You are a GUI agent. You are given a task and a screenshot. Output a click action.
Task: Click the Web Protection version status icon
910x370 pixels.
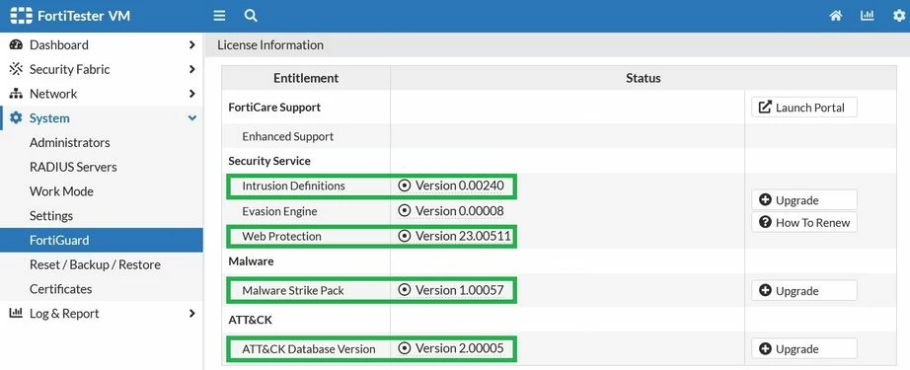pos(405,236)
